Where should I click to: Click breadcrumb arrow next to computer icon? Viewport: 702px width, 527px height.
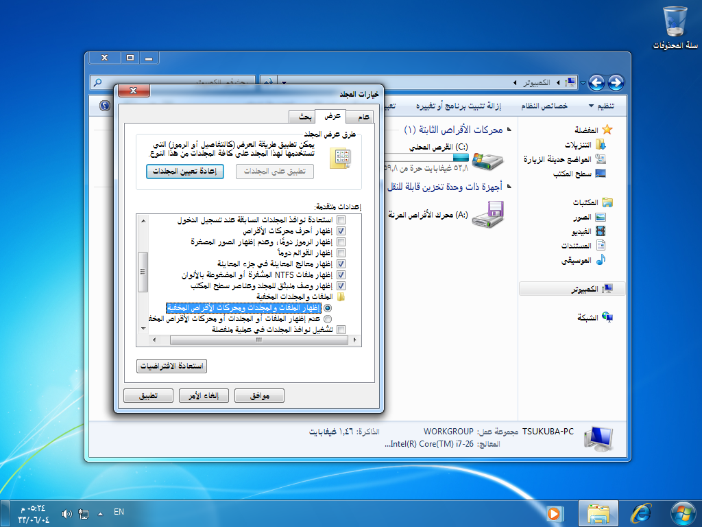click(558, 83)
